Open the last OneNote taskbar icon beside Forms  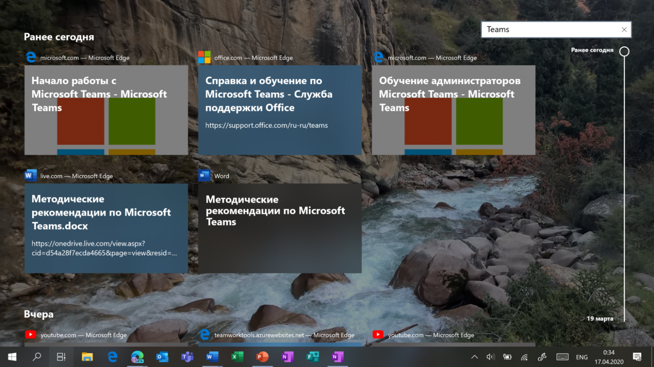337,357
